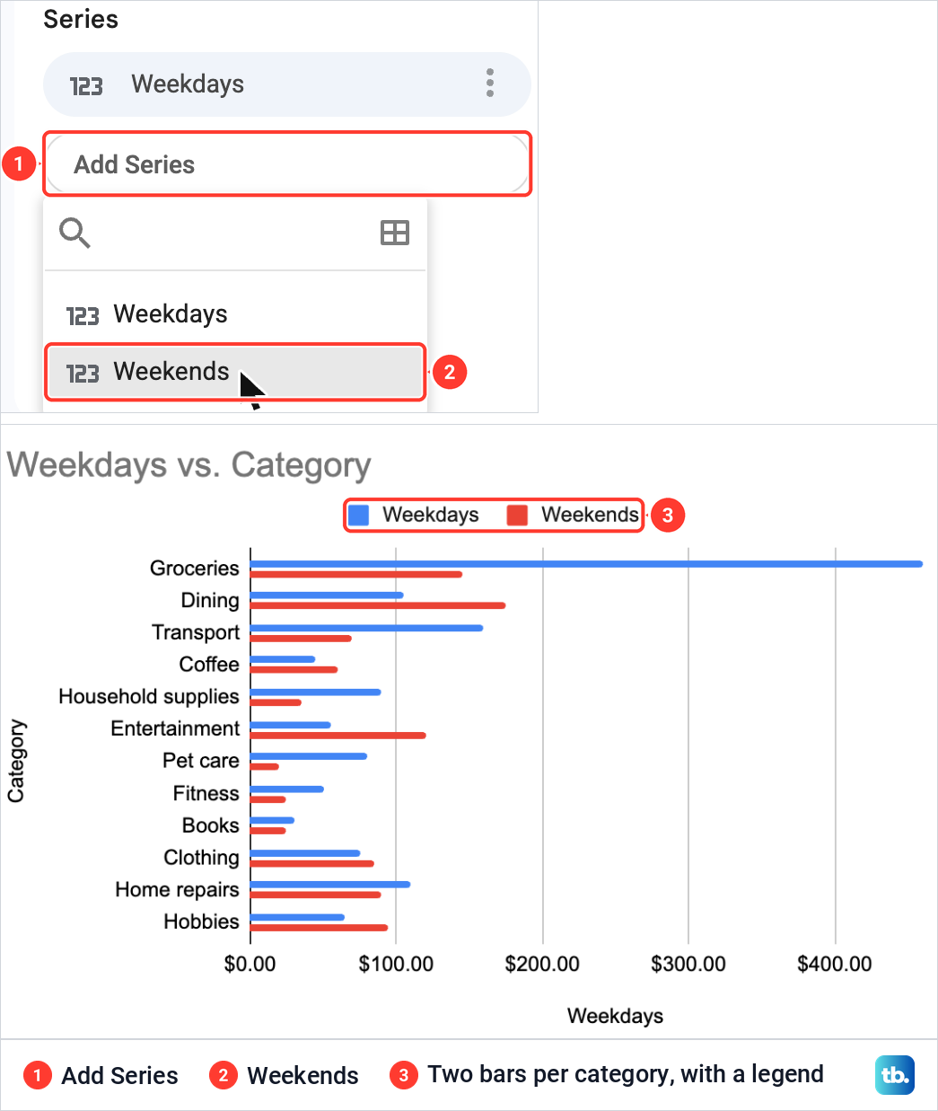Click the 123 number icon beside Weekends option
Viewport: 938px width, 1111px height.
83,373
